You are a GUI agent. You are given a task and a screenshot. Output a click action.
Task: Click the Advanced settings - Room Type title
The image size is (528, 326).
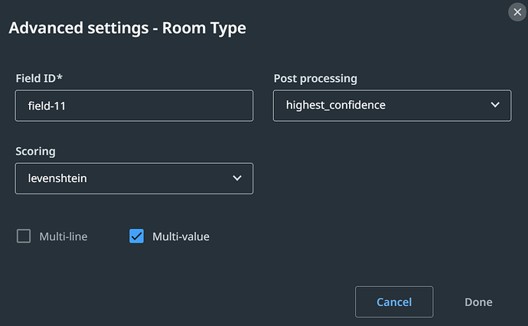(x=127, y=28)
